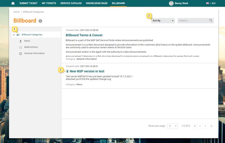Click the Malfunctions category icon
This screenshot has width=225, height=143.
(21, 47)
